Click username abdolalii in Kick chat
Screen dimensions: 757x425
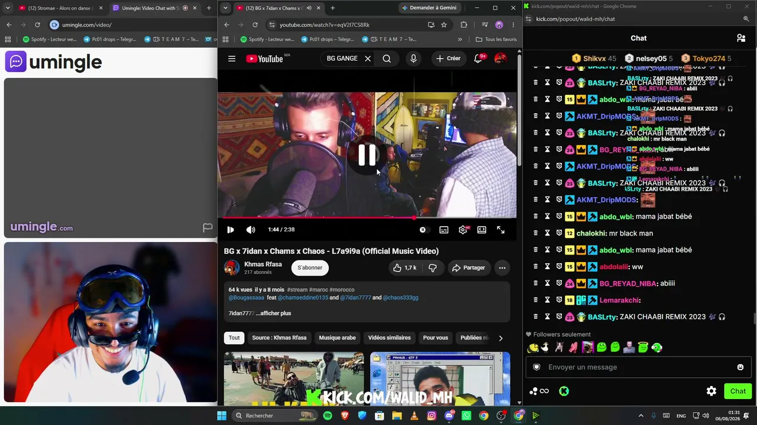click(x=614, y=267)
